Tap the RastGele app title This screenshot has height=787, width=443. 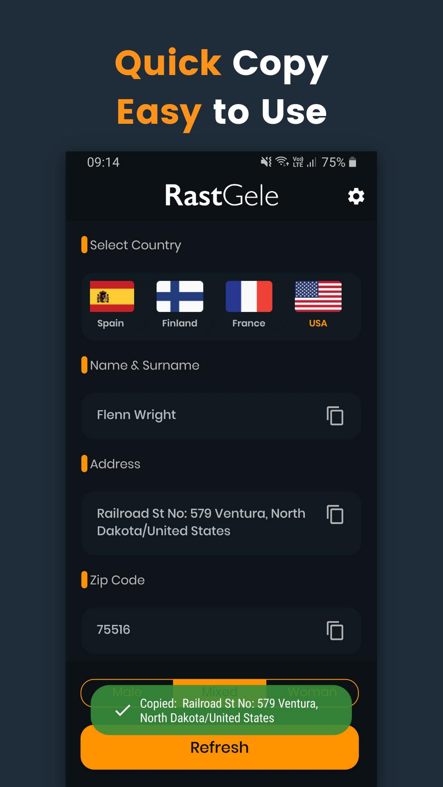click(221, 196)
